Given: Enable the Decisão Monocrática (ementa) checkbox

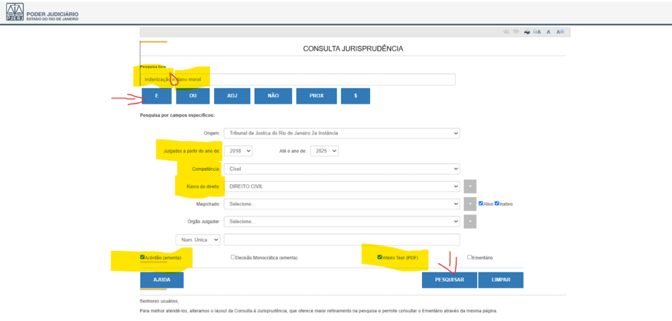Looking at the screenshot, I should pos(233,257).
